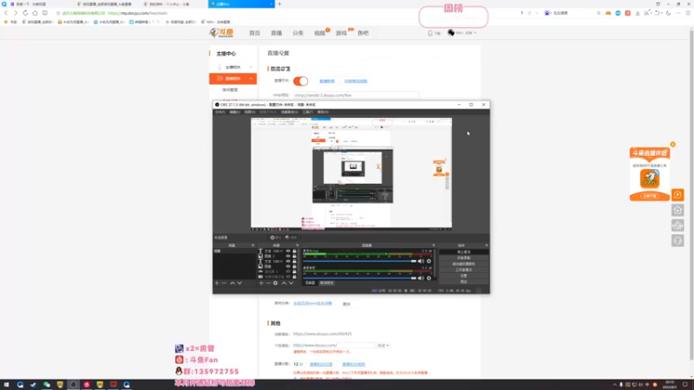Open settings gear of first mixer channel
The image size is (694, 390).
[429, 262]
